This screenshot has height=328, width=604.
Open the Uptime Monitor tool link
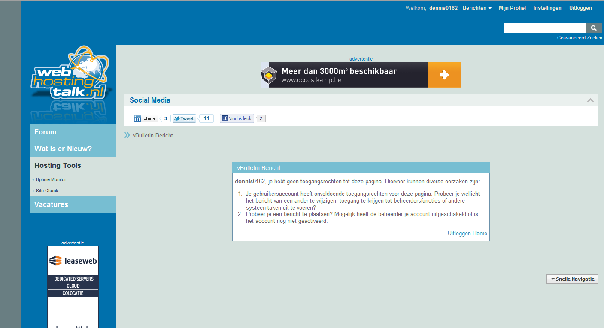coord(51,179)
